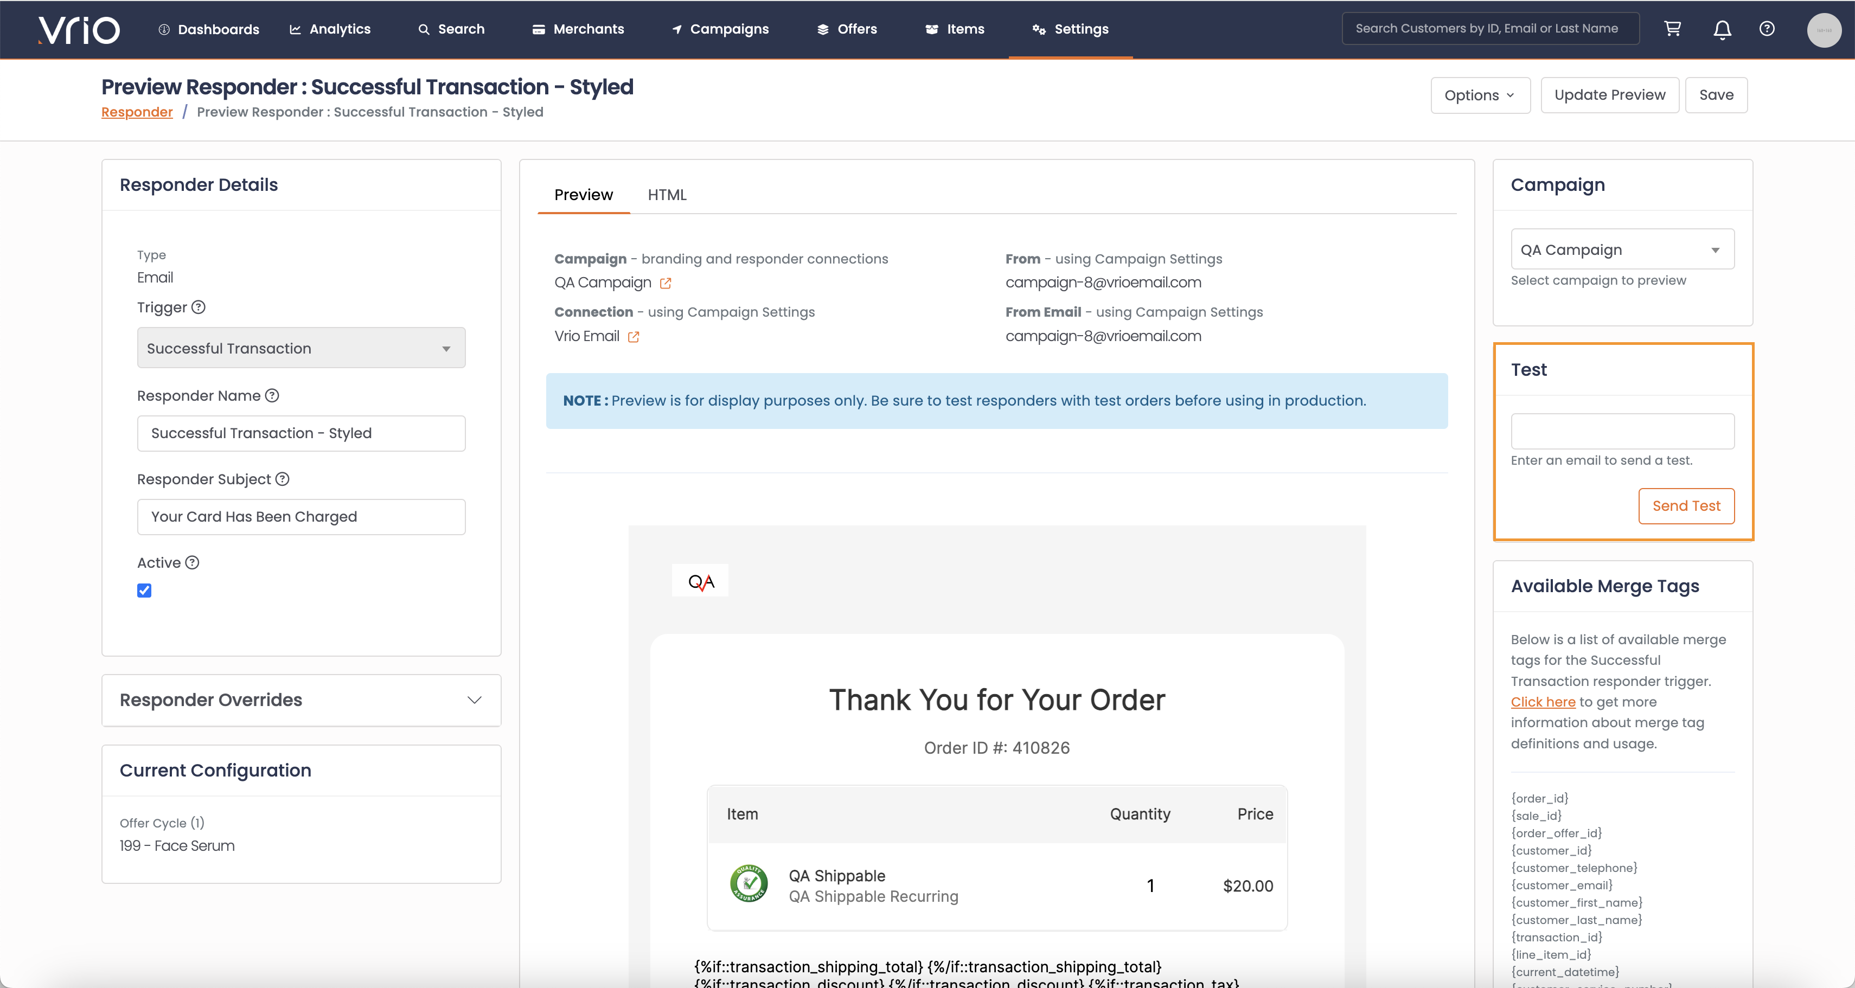Switch to the Preview tab

(583, 195)
